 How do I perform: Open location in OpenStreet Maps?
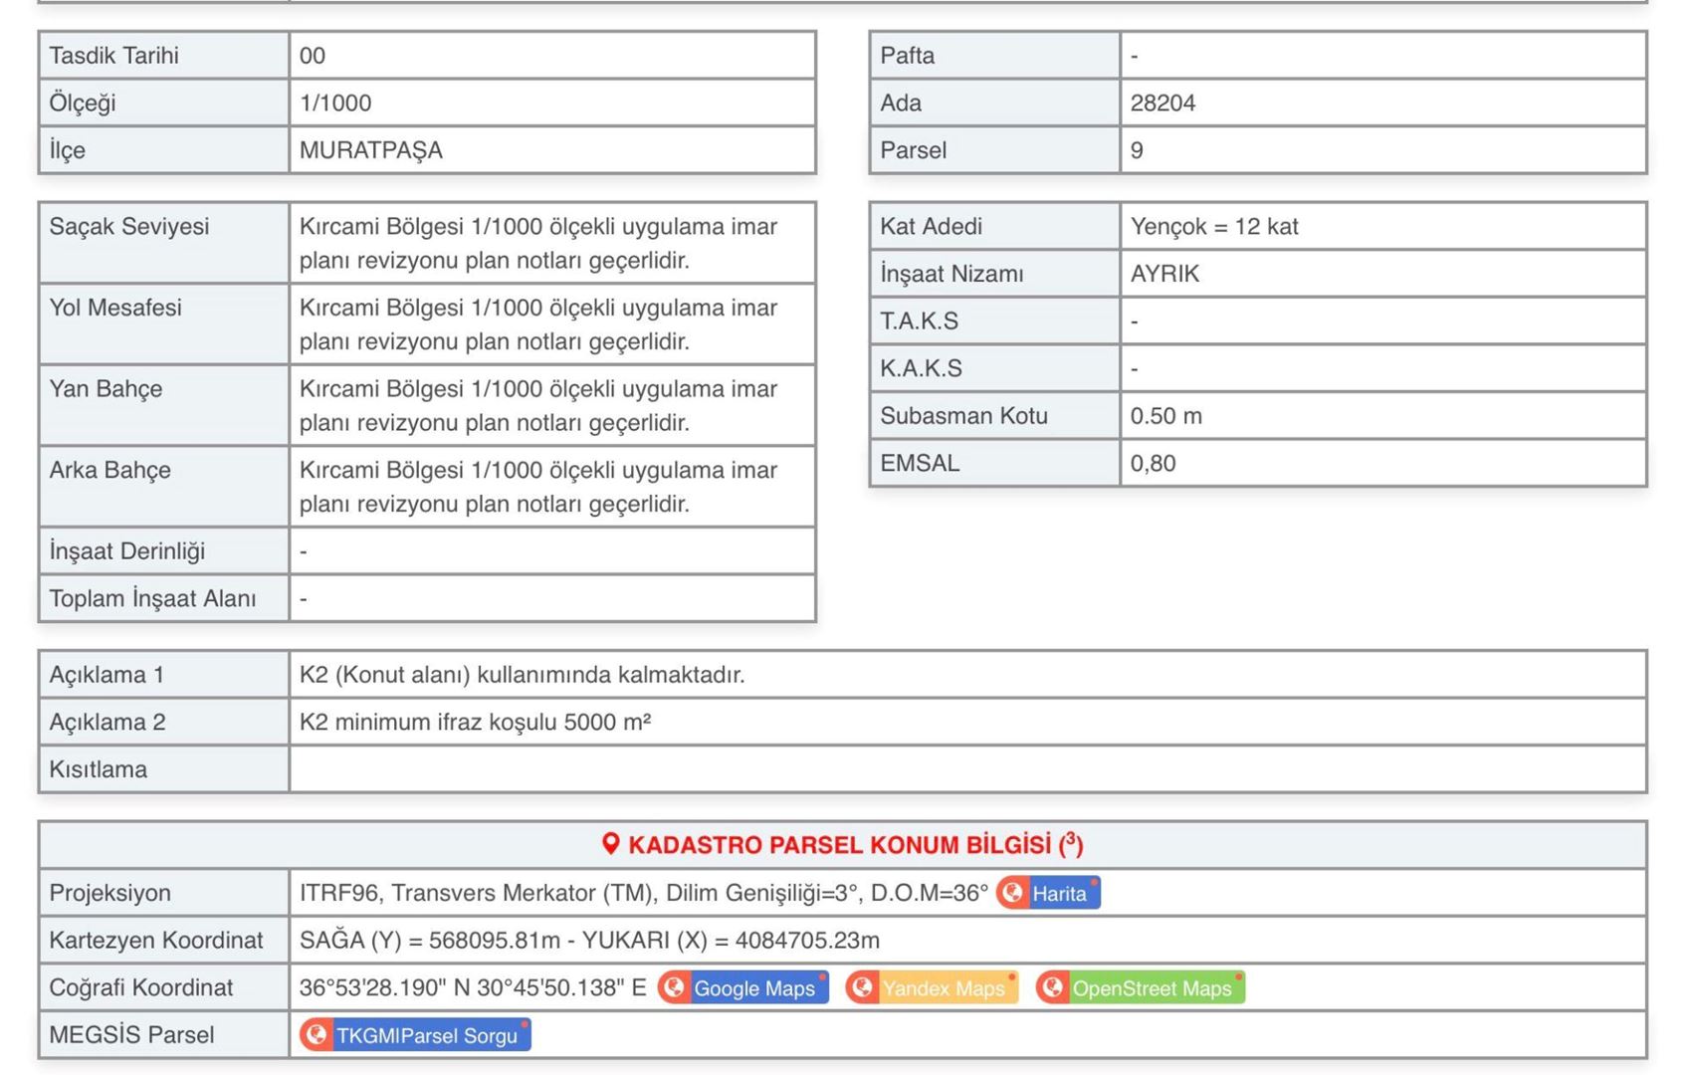(x=1152, y=988)
